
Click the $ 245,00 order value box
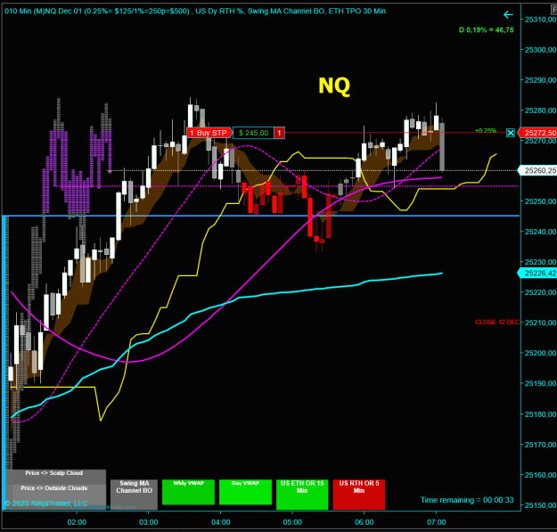point(254,133)
